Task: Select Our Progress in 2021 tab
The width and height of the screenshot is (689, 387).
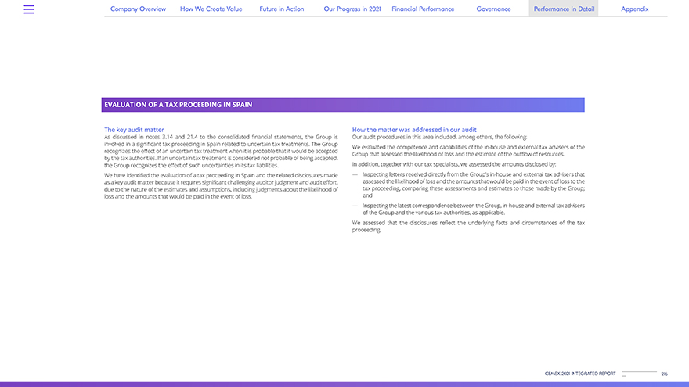Action: (x=352, y=9)
